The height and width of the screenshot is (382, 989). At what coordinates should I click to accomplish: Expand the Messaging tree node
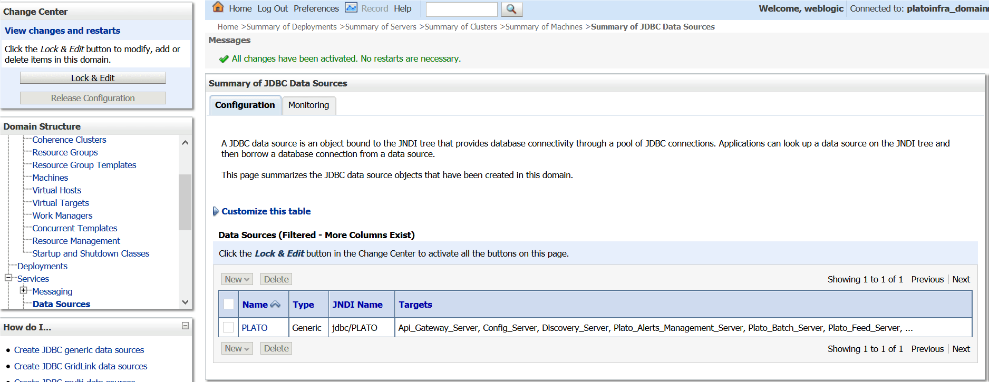point(23,290)
